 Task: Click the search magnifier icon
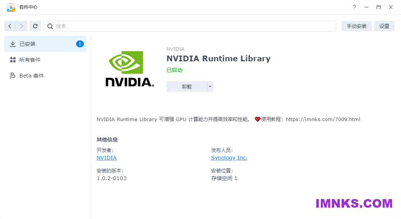click(x=50, y=26)
